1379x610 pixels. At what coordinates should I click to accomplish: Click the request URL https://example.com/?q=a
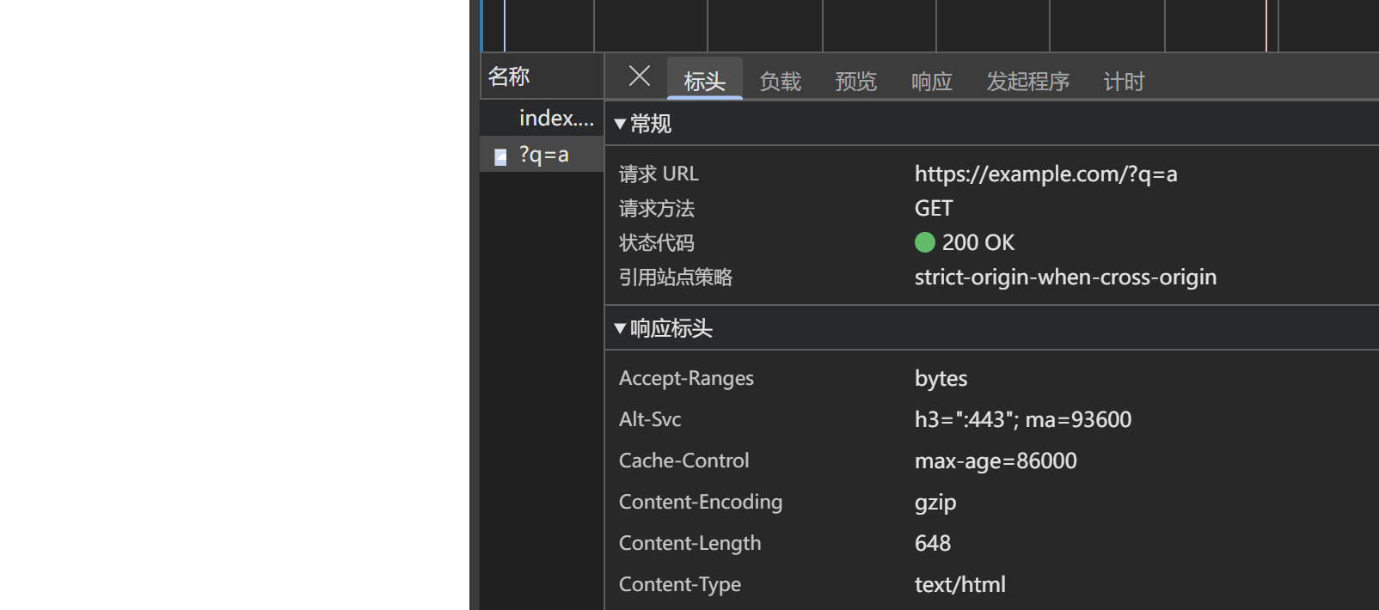click(1045, 174)
